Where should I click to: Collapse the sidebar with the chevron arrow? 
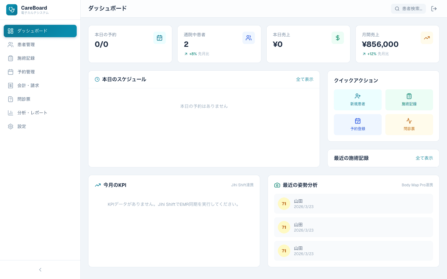[40, 270]
